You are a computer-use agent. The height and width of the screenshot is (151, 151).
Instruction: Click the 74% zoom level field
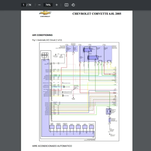48,5
